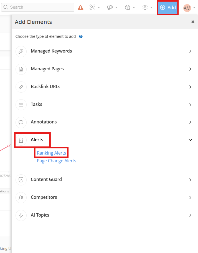Click the Backlink URLs chain icon
Screen dimensions: 198x253
[x=21, y=87]
